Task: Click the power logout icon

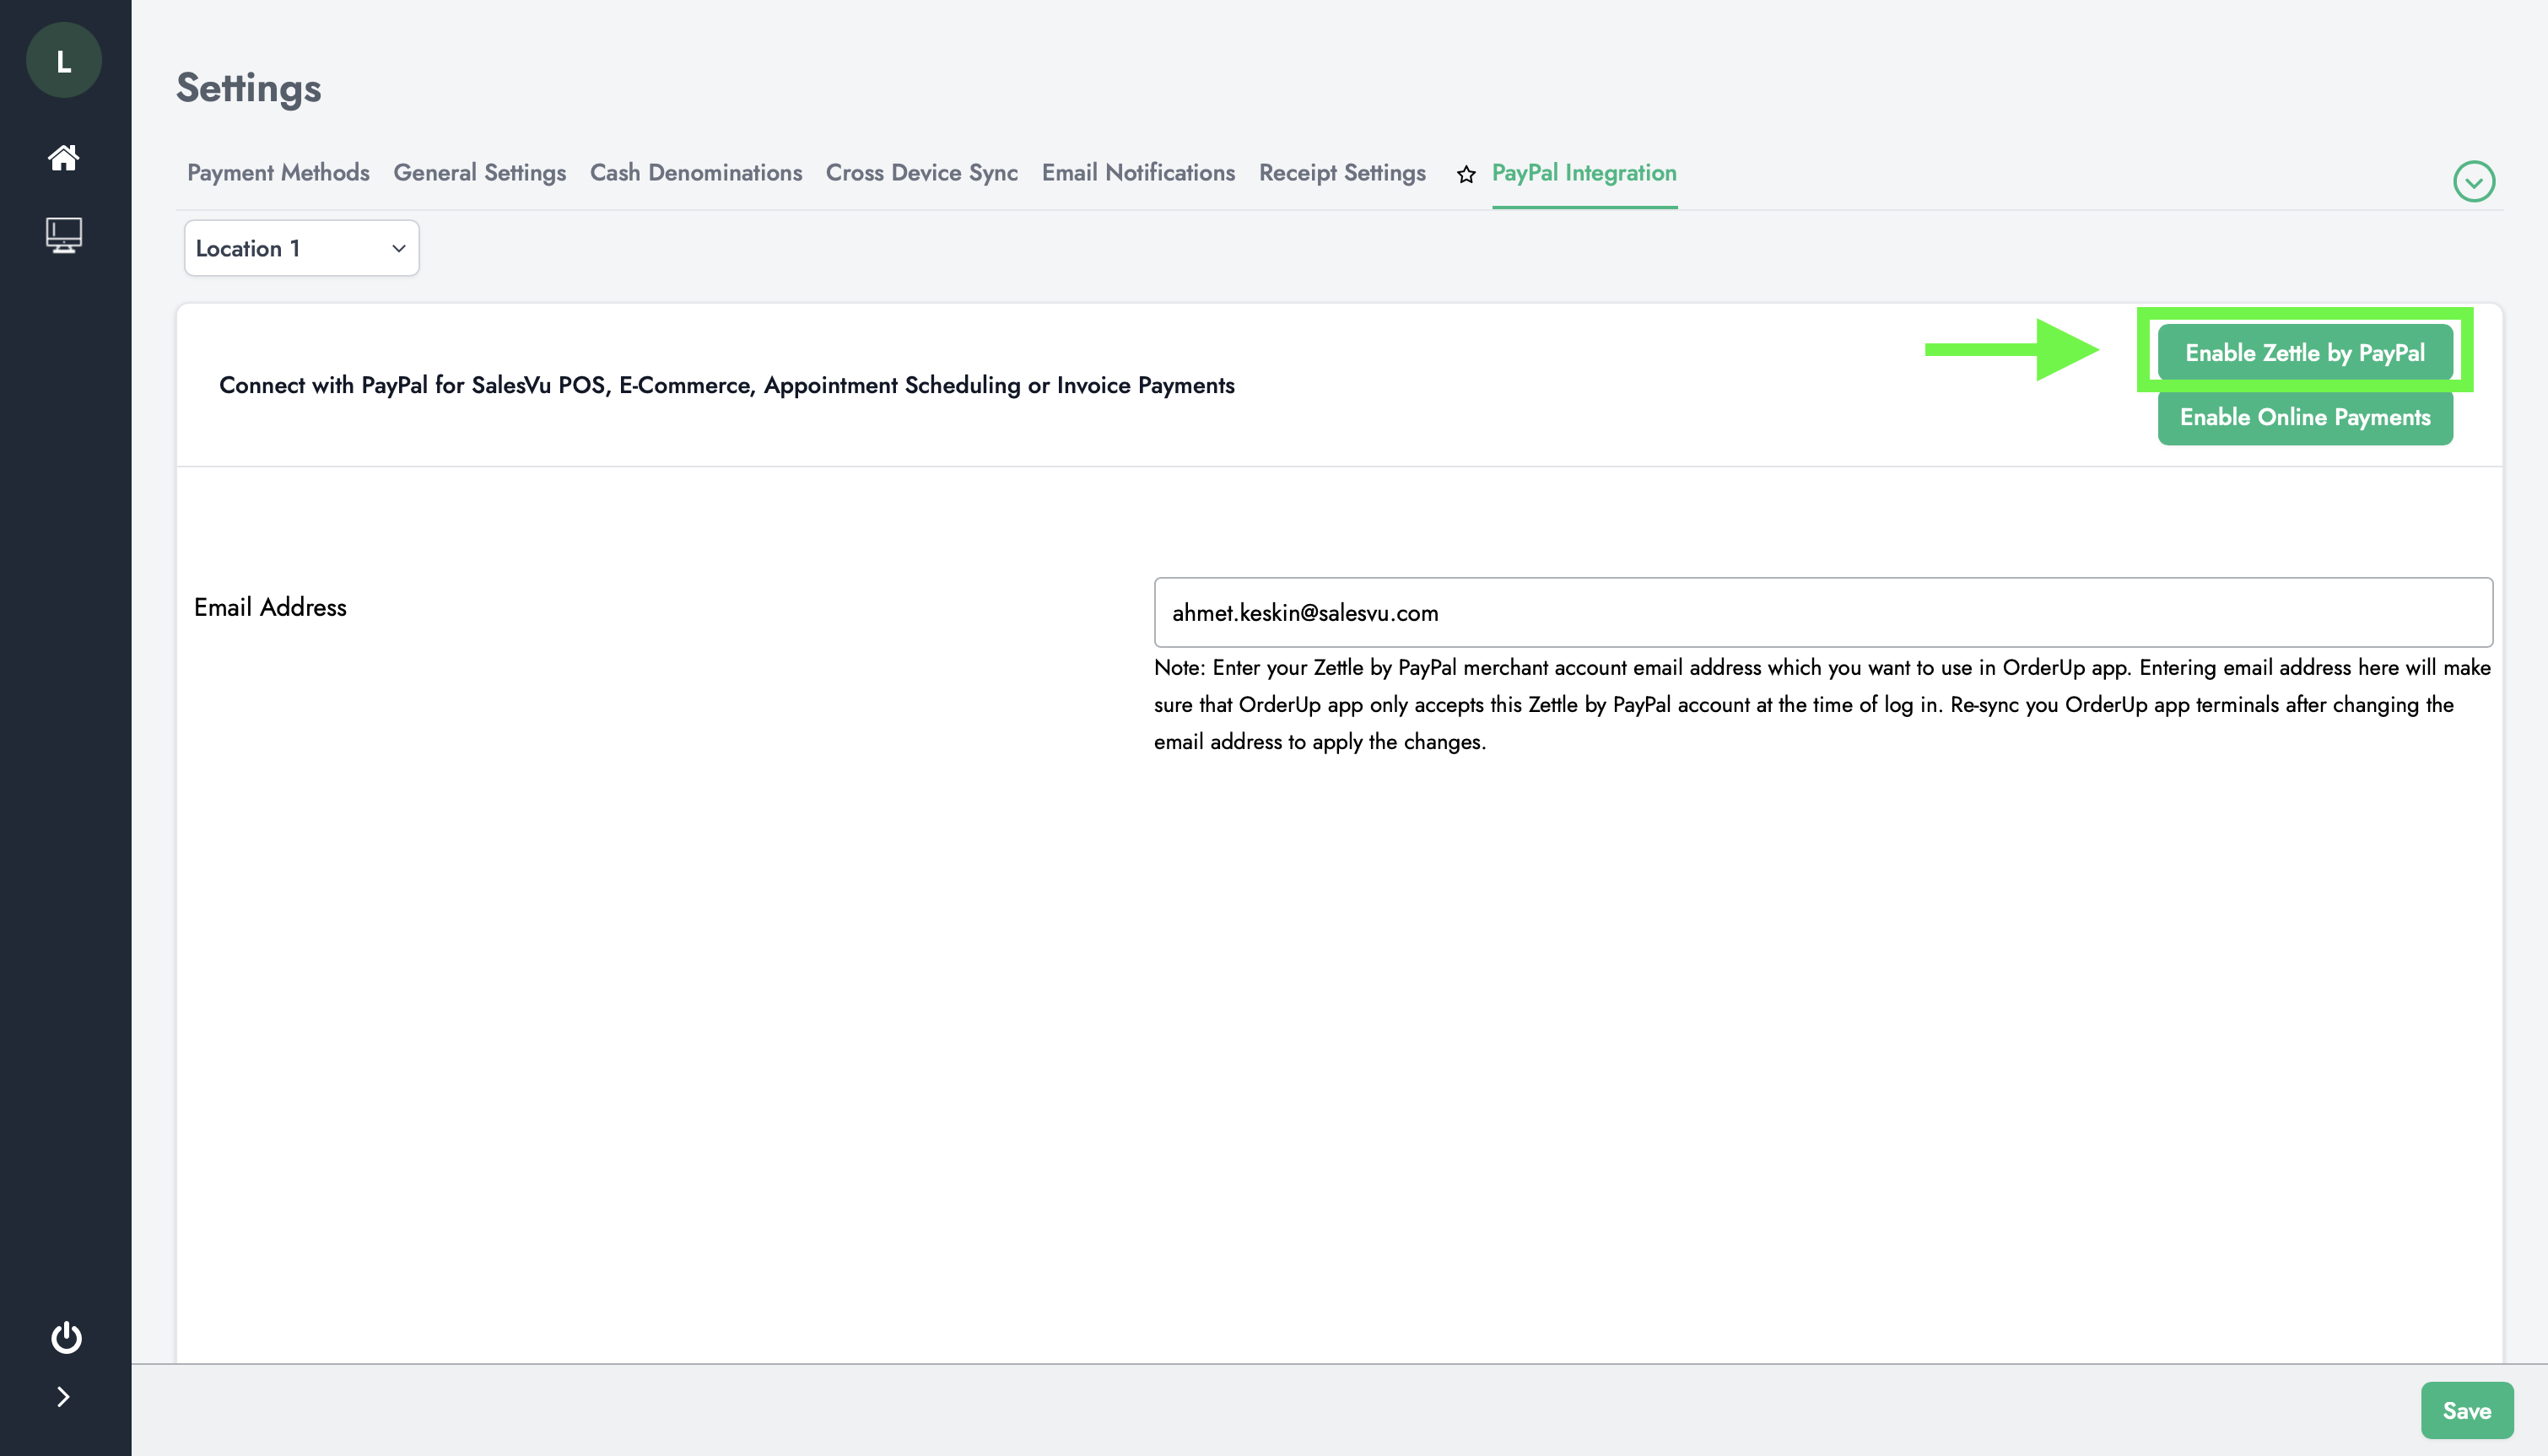Action: 66,1337
